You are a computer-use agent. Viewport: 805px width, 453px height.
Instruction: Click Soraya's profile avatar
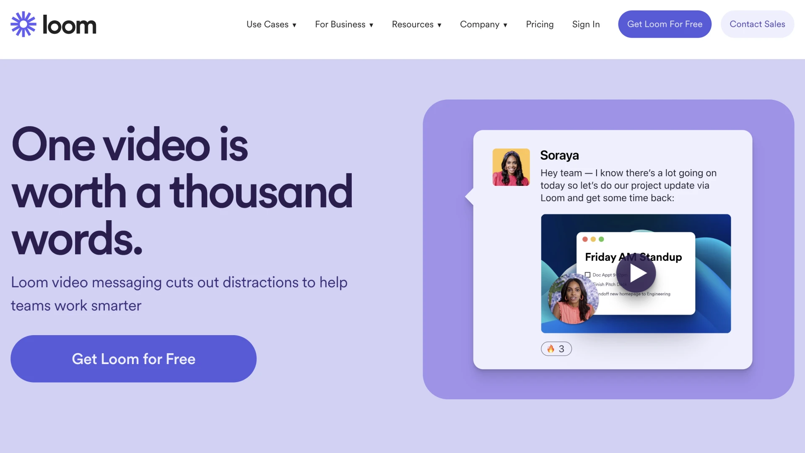pos(511,167)
